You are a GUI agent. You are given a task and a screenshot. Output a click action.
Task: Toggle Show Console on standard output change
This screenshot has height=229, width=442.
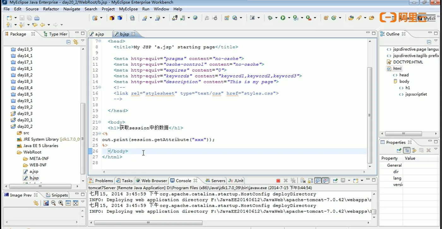pos(318,181)
